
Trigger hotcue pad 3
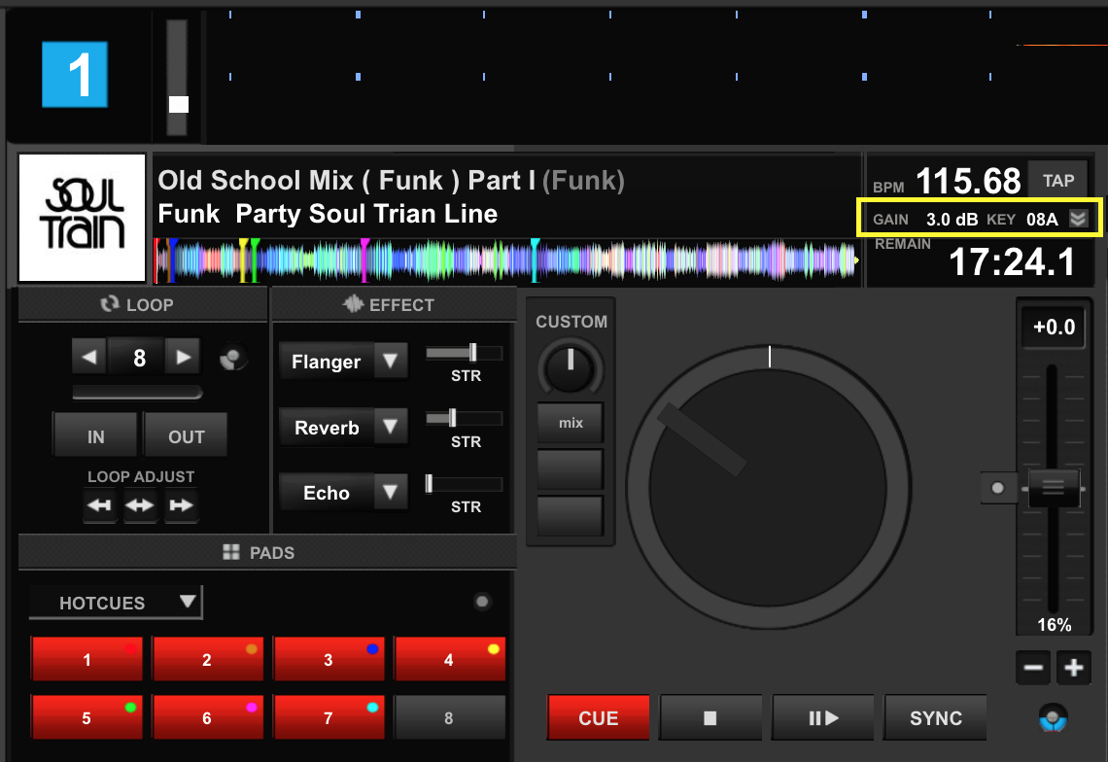(329, 659)
